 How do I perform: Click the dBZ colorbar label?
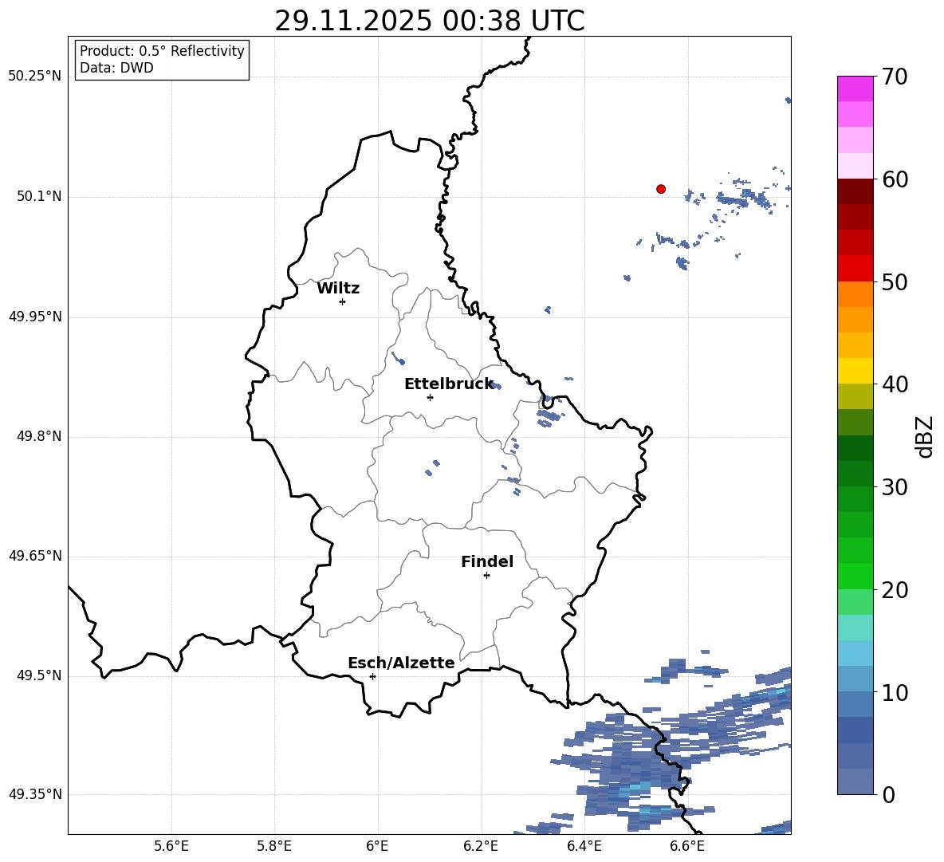point(923,436)
